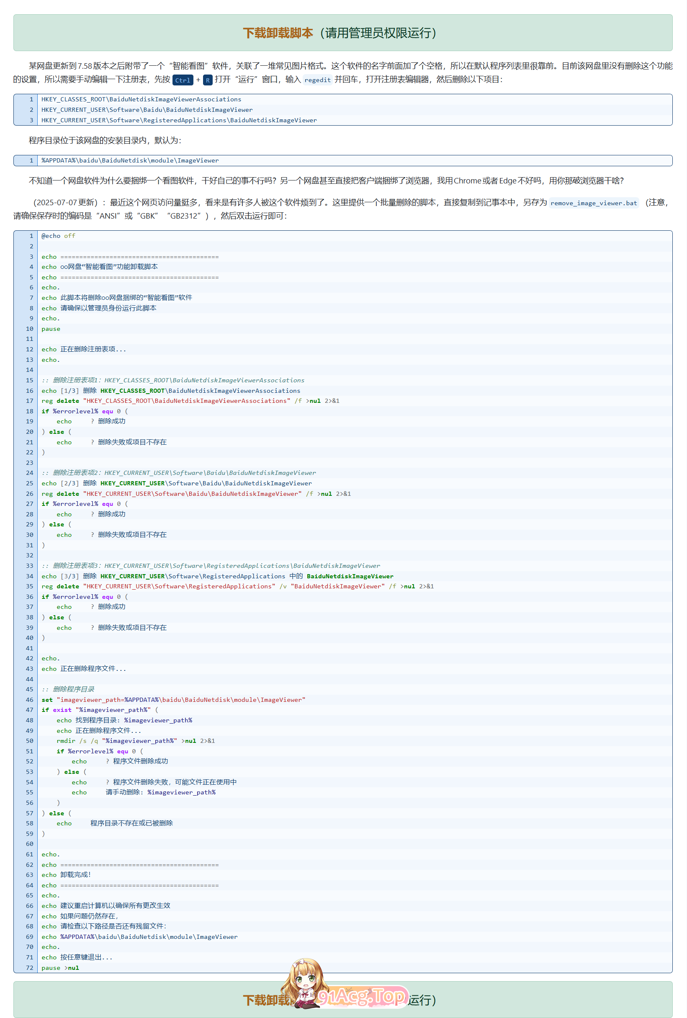The height and width of the screenshot is (1018, 687).
Task: Click the final 'pause >nul' script line
Action: click(60, 968)
